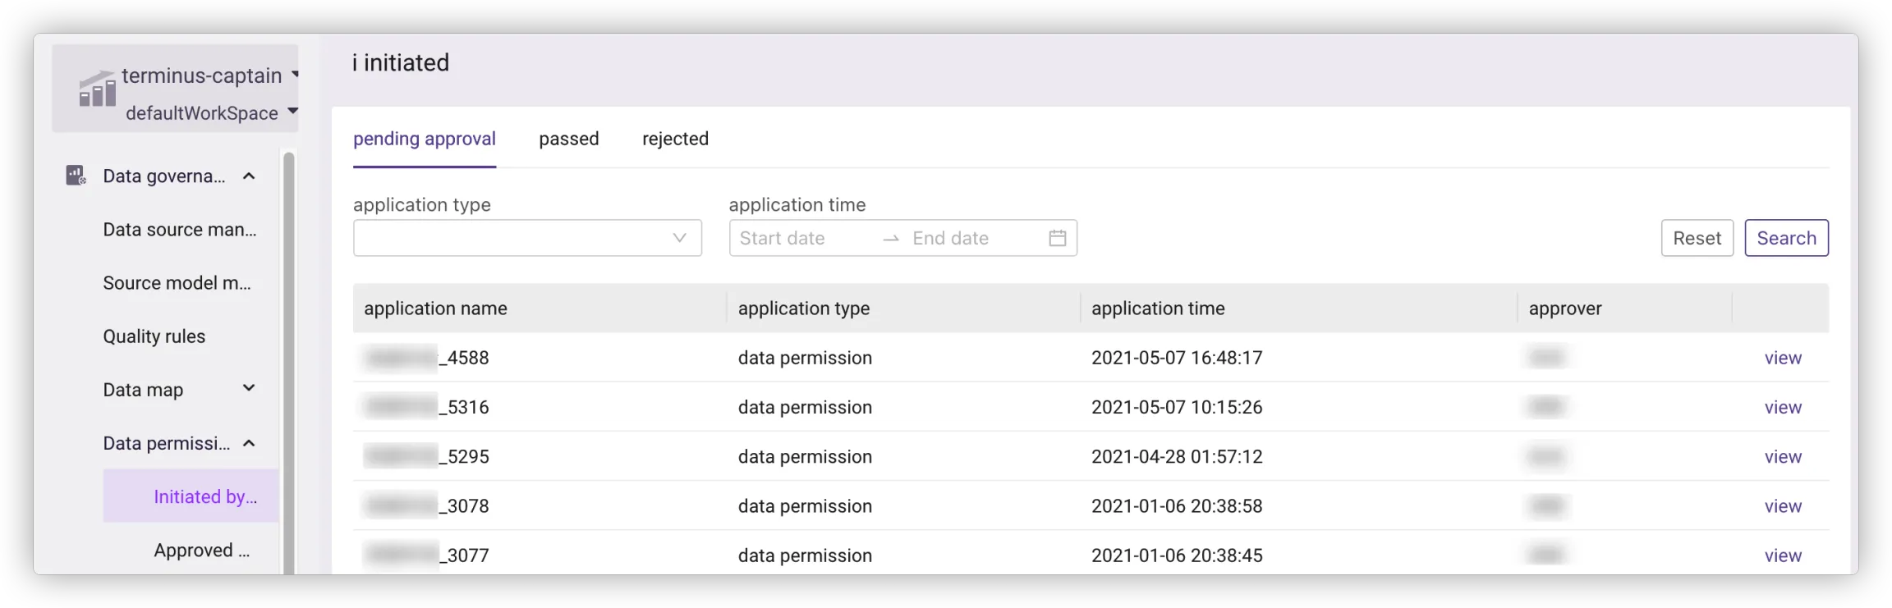
Task: Open the calendar icon in date picker
Action: tap(1057, 238)
